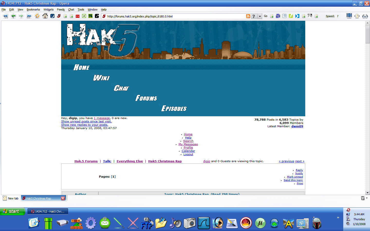The width and height of the screenshot is (370, 231).
Task: Click the Rewind navigation arrow
Action: (5, 16)
